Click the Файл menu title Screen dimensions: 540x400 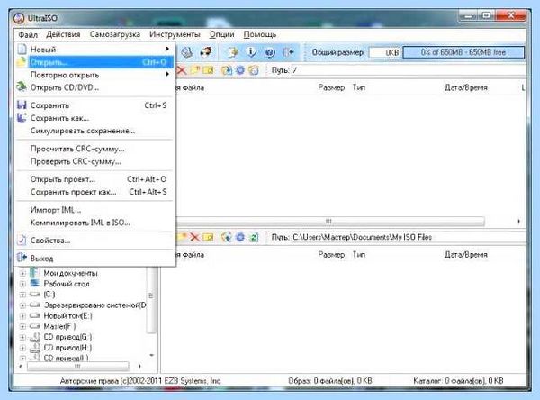(28, 34)
